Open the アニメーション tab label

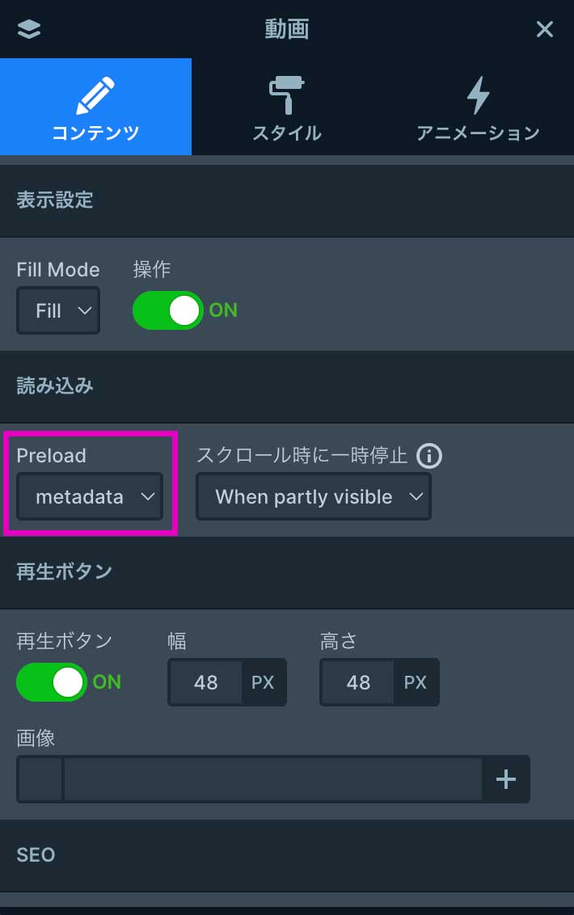478,133
